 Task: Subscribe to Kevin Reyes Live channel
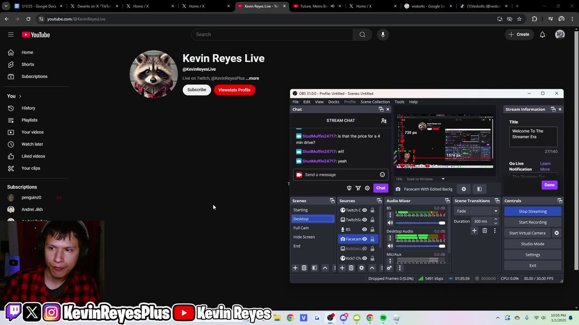(x=197, y=90)
